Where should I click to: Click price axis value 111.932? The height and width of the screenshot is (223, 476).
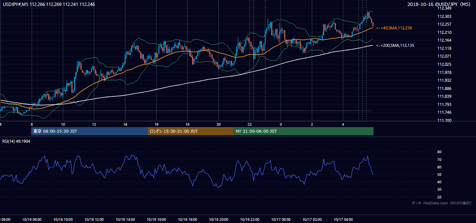tap(444, 80)
